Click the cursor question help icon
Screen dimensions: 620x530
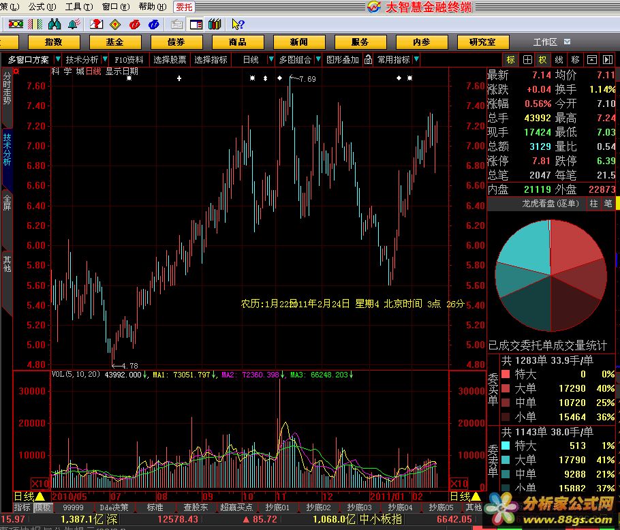(238, 25)
